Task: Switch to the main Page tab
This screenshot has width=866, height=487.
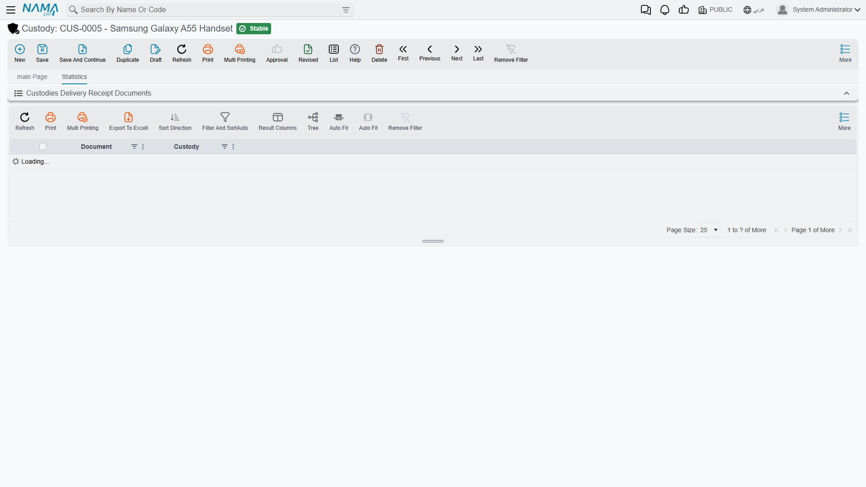Action: pos(32,77)
